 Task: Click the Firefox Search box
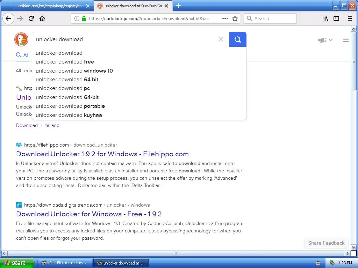click(270, 18)
